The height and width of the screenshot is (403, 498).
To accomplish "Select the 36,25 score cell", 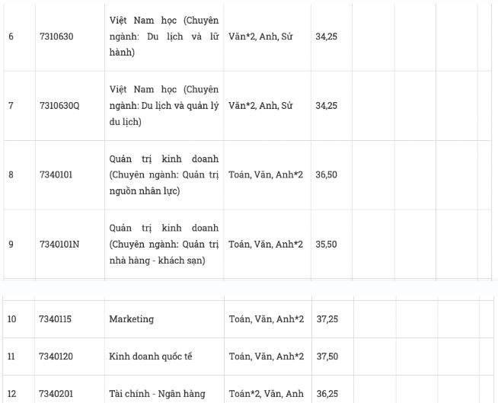I will click(326, 394).
